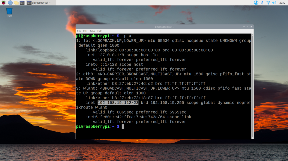
Task: Open the Bluetooth panel menu
Action: (x=262, y=3)
